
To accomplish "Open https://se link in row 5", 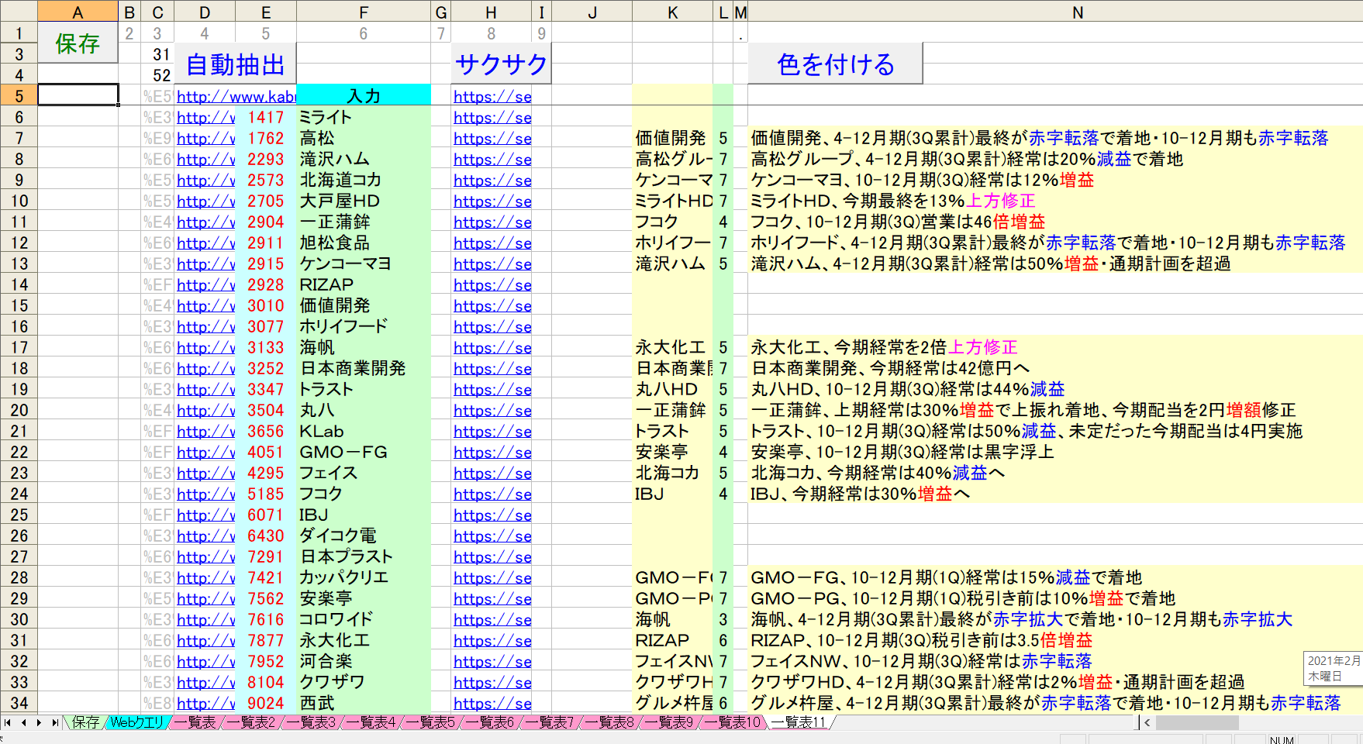I will point(492,96).
